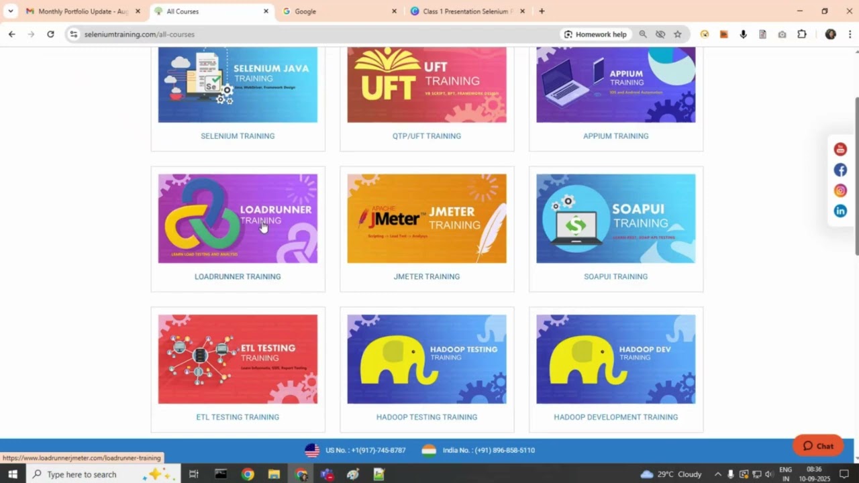
Task: Click the microphone extension icon
Action: tap(743, 34)
